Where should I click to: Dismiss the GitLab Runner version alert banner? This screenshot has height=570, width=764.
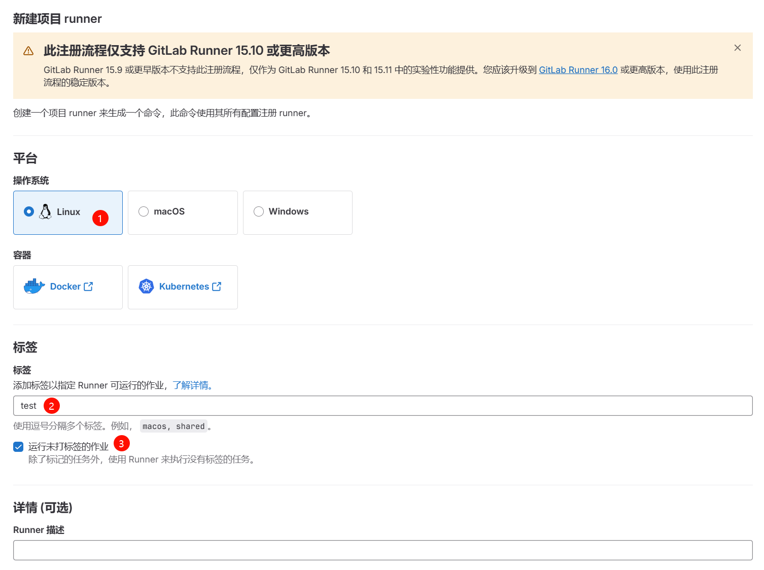(737, 48)
